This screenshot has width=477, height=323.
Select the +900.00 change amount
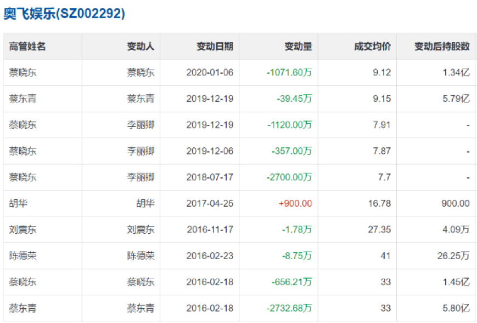[295, 203]
